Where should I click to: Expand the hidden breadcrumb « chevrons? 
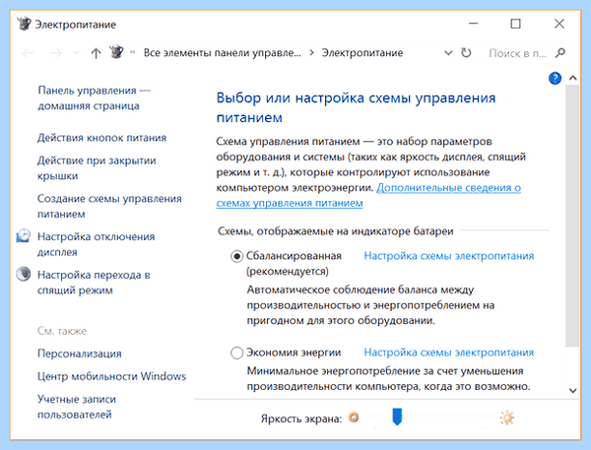tap(133, 52)
